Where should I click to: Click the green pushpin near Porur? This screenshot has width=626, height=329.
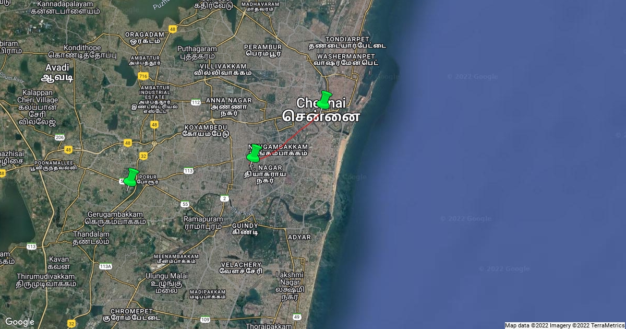point(131,178)
